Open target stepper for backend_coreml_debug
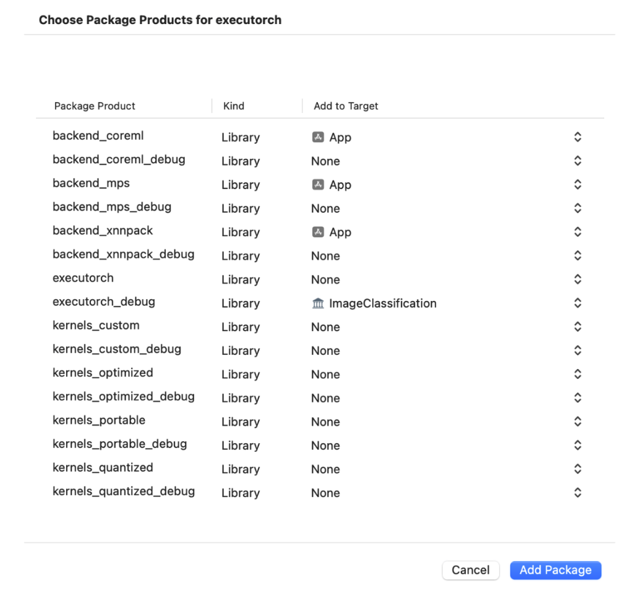 577,161
